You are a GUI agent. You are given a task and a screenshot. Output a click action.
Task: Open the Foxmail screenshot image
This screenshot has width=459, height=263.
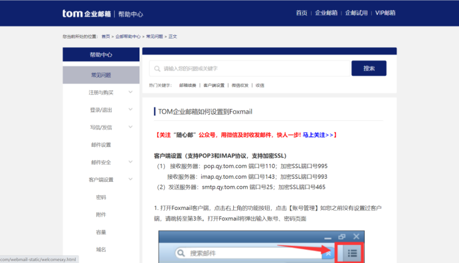pyautogui.click(x=262, y=246)
